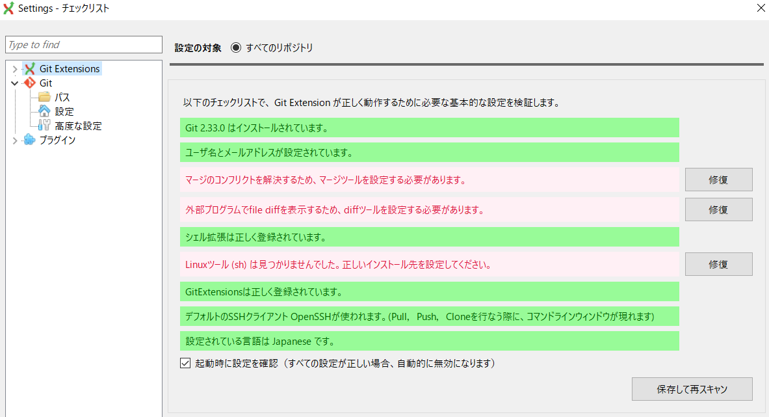Focus the Type to find search field

[84, 45]
